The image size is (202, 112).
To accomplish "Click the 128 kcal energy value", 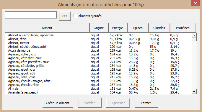I will (x=115, y=69).
